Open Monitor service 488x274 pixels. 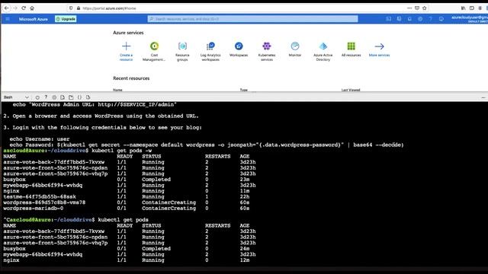click(295, 49)
